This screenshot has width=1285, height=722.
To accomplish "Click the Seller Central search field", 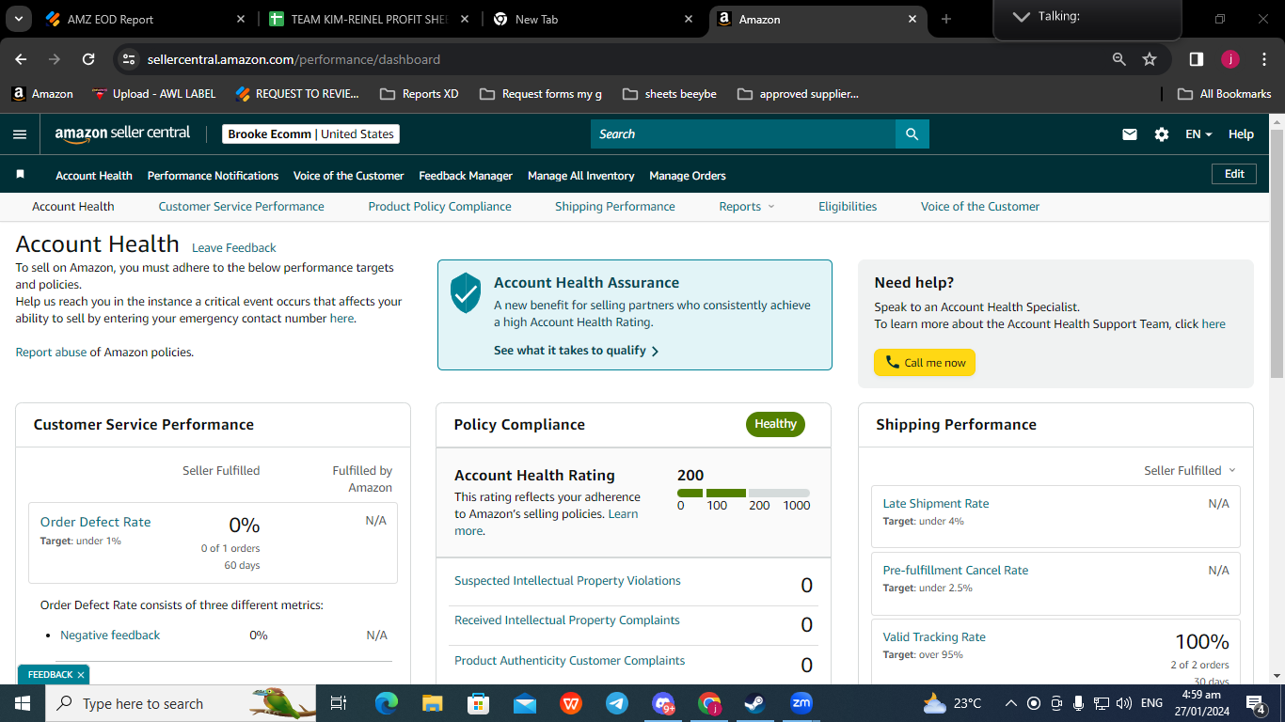I will click(743, 134).
